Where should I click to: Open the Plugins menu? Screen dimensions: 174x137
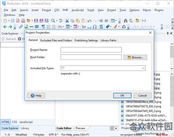159,10
